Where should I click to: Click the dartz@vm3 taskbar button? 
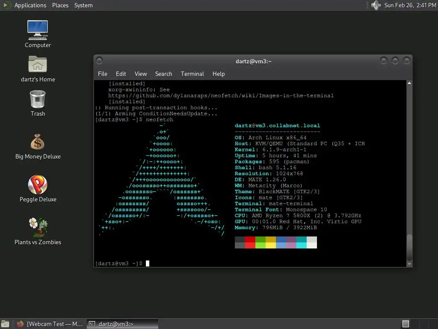123,324
